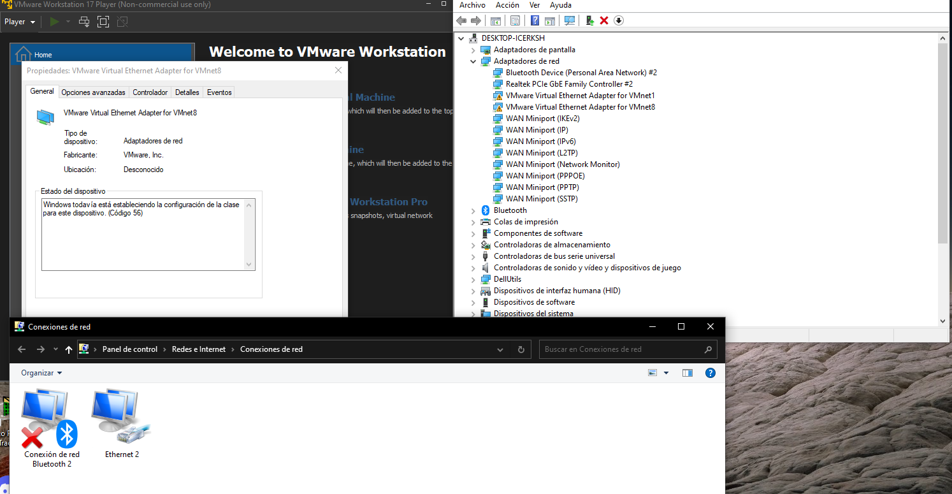This screenshot has height=494, width=952.
Task: Expand Controladoras de bus serie universal node
Action: (473, 256)
